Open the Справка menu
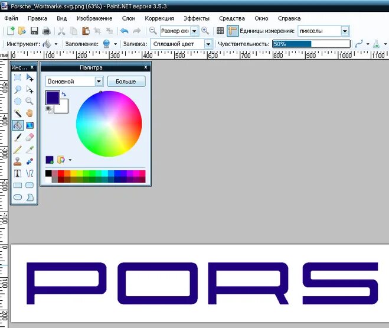Screen dimensions: 389x328 [289, 18]
